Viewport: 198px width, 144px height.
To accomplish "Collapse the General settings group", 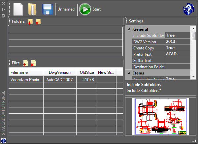I will click(129, 29).
